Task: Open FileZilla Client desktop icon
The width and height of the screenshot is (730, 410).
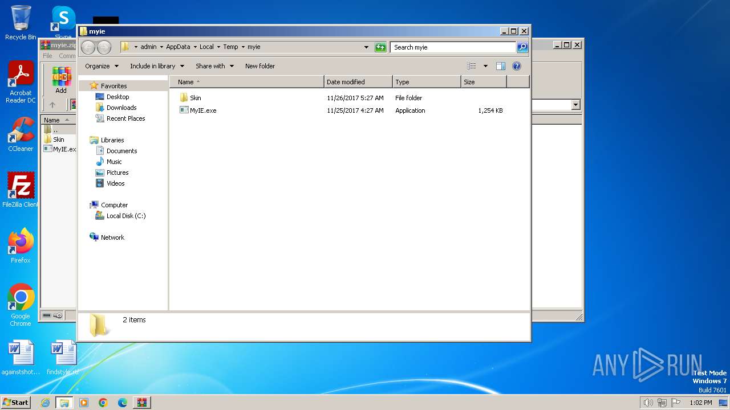Action: [x=21, y=190]
